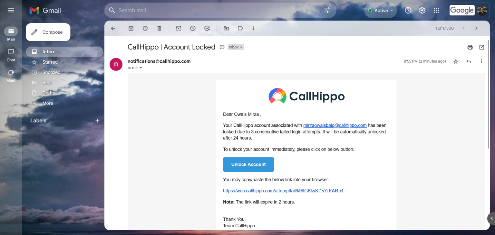Compose a new email

coord(48,32)
